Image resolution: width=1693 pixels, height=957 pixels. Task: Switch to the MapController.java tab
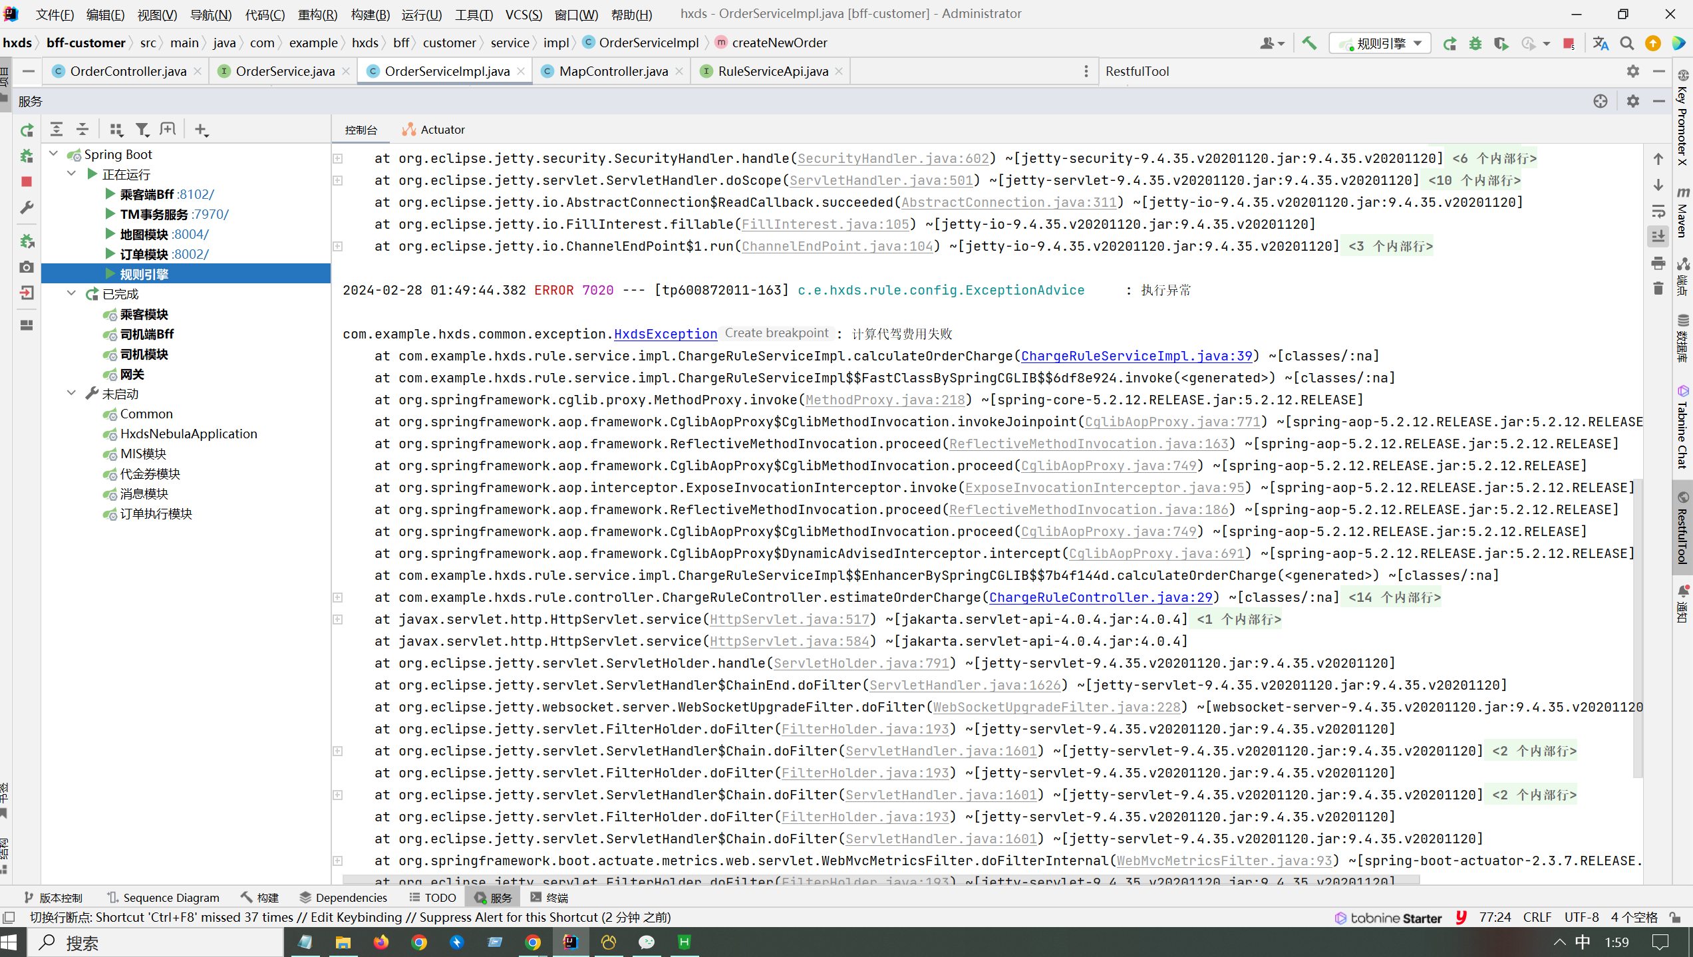613,71
